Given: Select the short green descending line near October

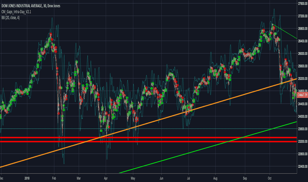Looking at the screenshot, I should 285,31.
